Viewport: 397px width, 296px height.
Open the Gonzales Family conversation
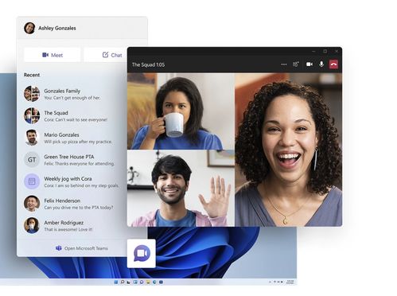click(72, 94)
